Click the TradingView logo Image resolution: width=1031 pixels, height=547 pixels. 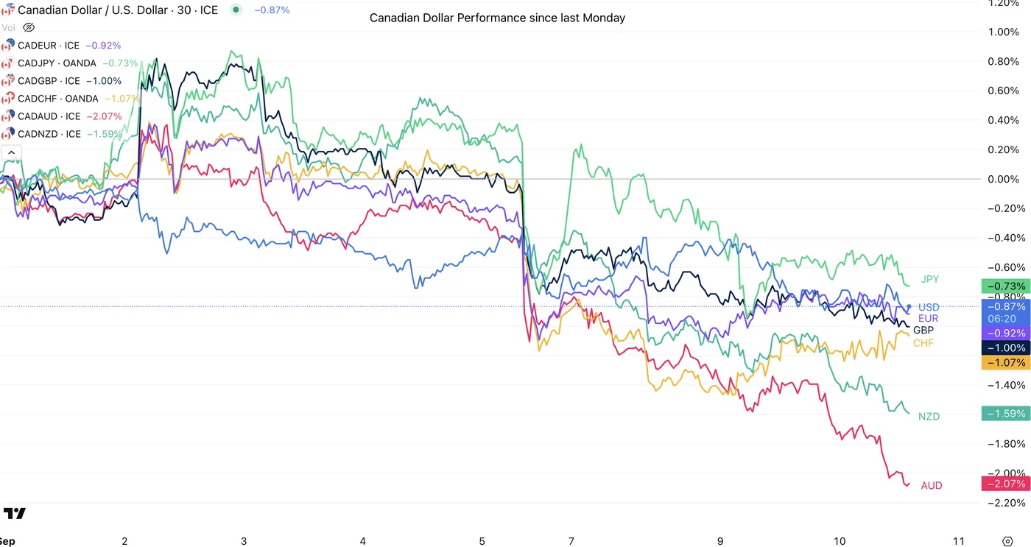(14, 513)
